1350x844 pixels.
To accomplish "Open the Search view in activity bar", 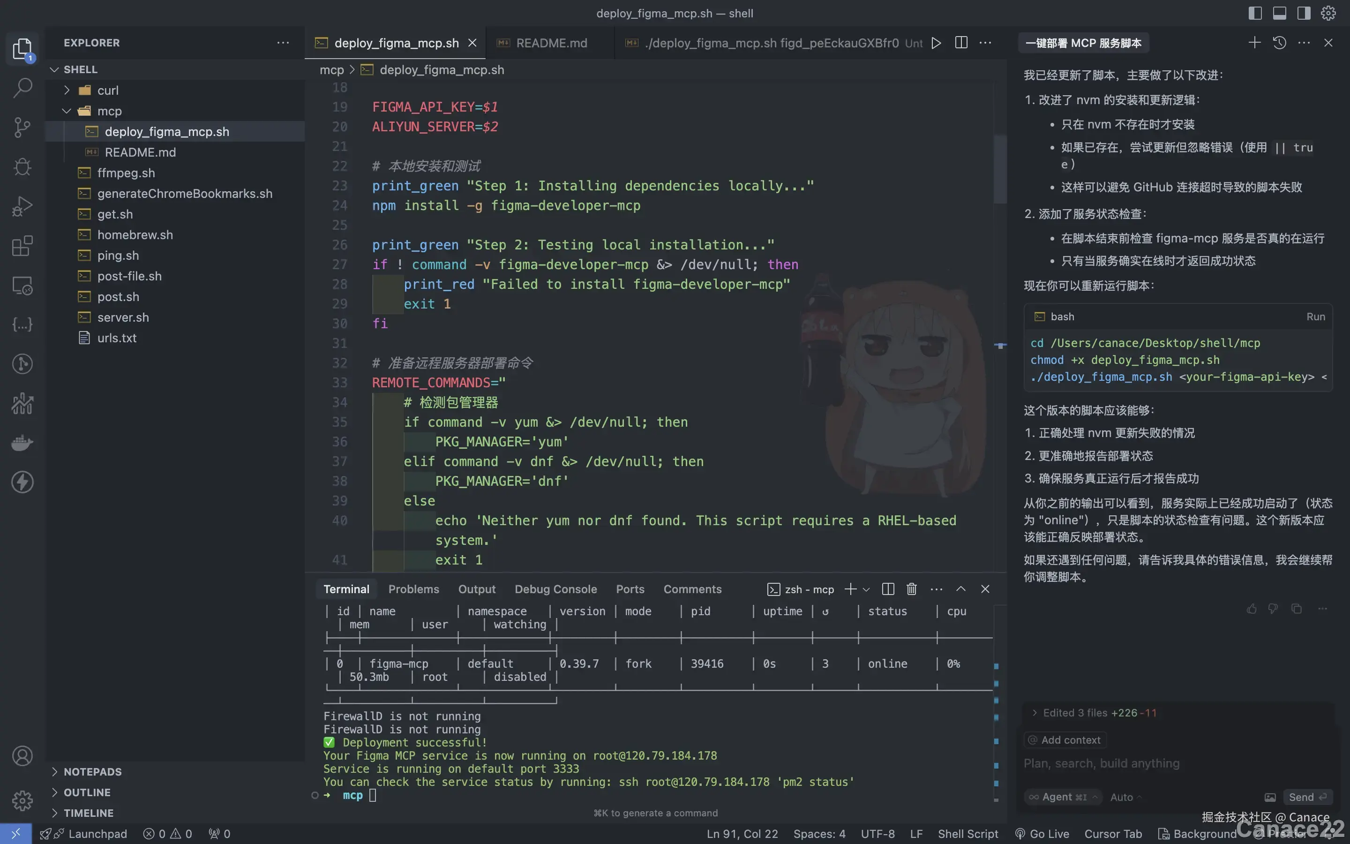I will coord(22,88).
